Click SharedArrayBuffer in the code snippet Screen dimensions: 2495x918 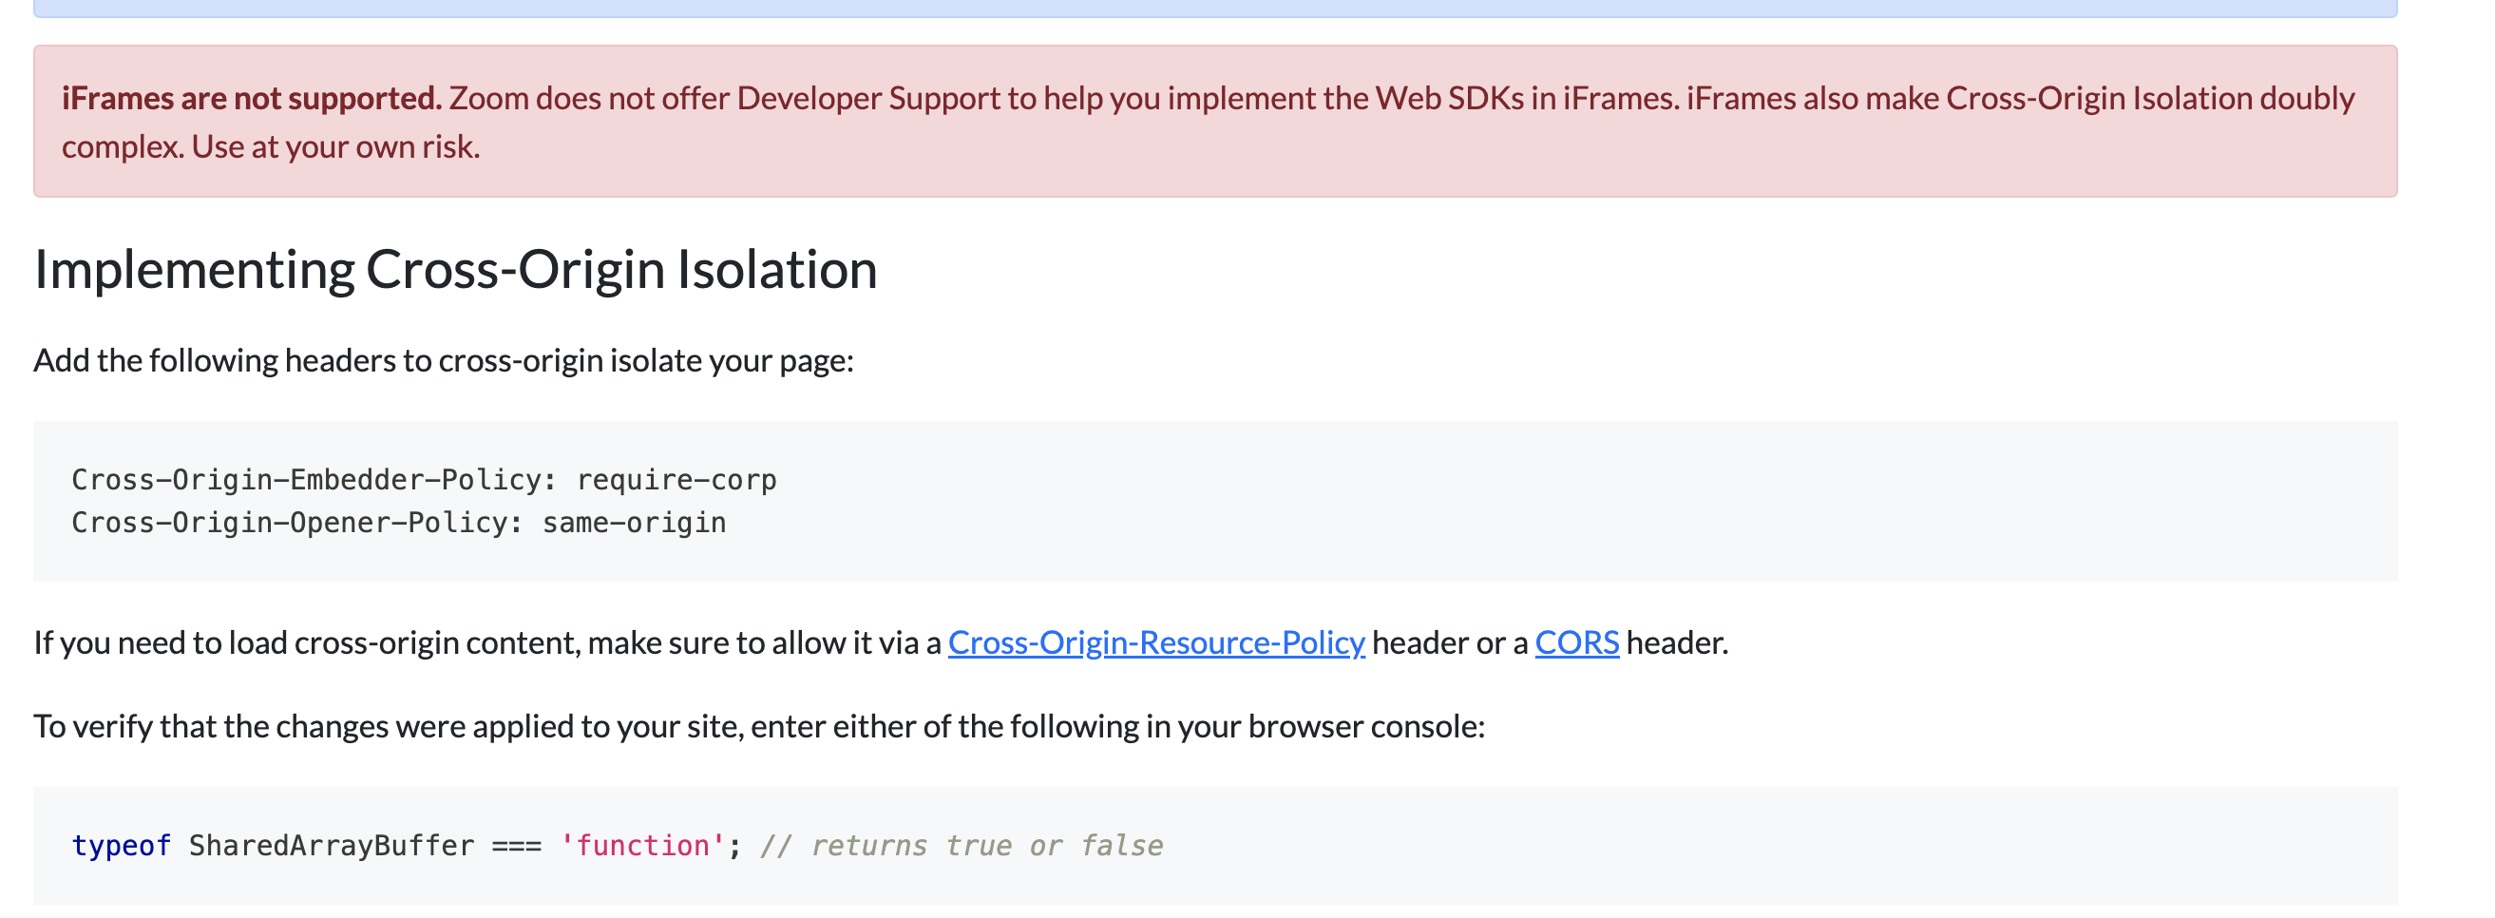[x=332, y=846]
